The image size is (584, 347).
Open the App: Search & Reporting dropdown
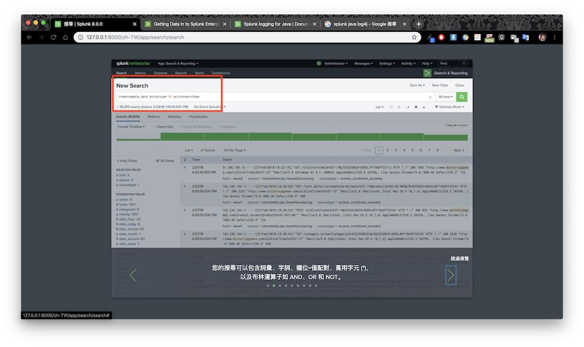(x=178, y=64)
